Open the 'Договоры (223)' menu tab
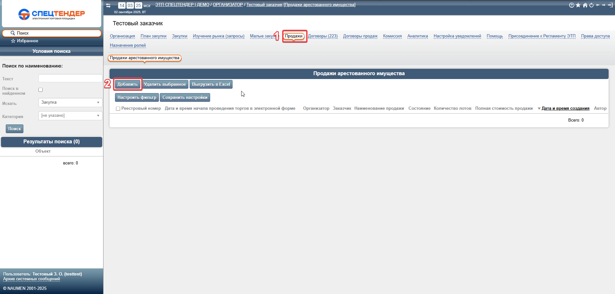The image size is (615, 294). pos(323,36)
